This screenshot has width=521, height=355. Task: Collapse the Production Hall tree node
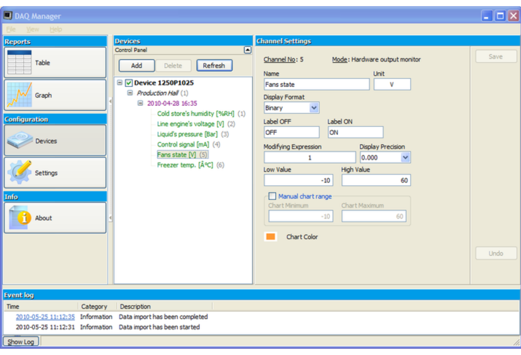(130, 93)
